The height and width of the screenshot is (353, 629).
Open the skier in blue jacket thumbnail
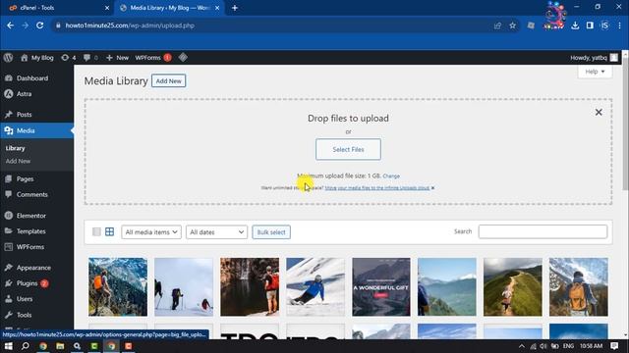pos(315,287)
